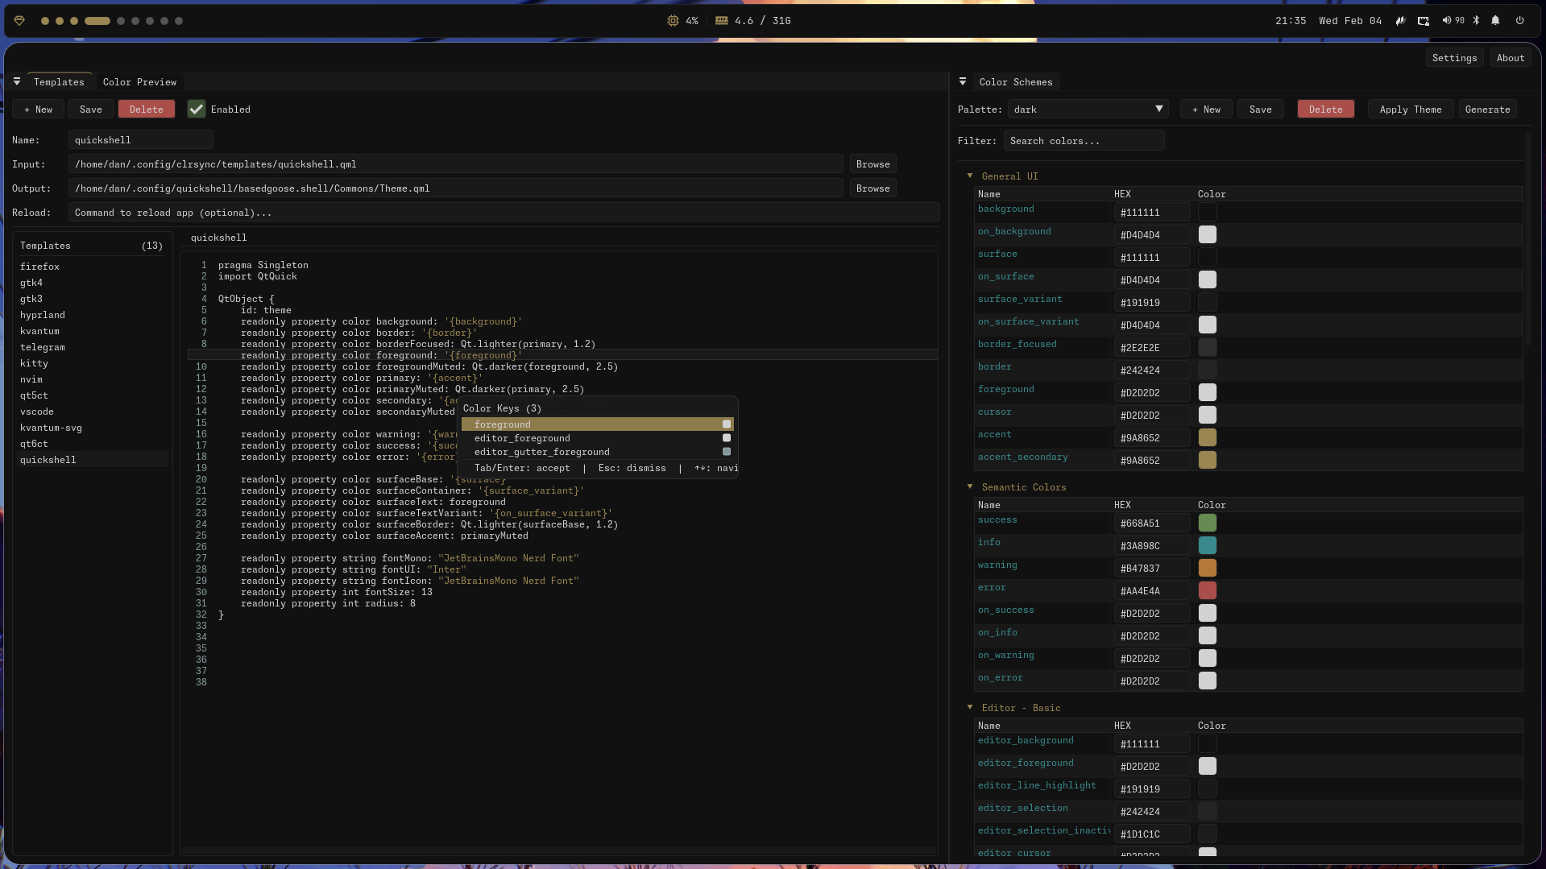Click the CPU usage chip icon
The image size is (1546, 869).
tap(673, 21)
